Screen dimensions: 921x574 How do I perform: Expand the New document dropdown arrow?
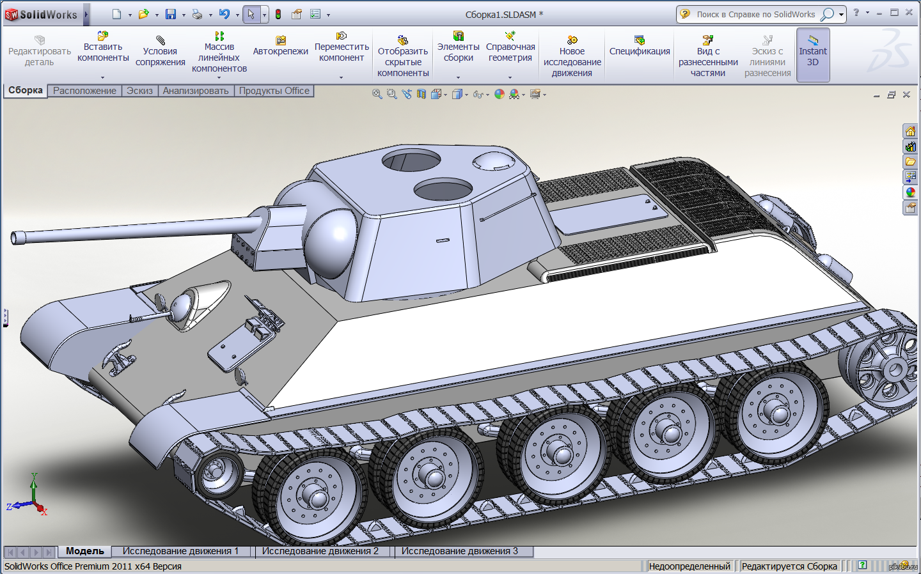point(130,15)
